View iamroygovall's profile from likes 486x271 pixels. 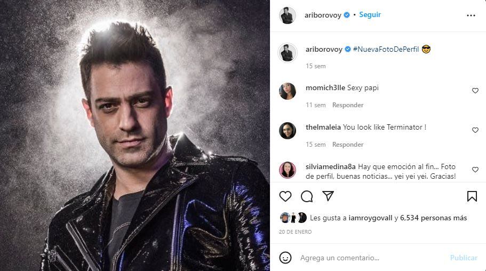[x=370, y=218]
